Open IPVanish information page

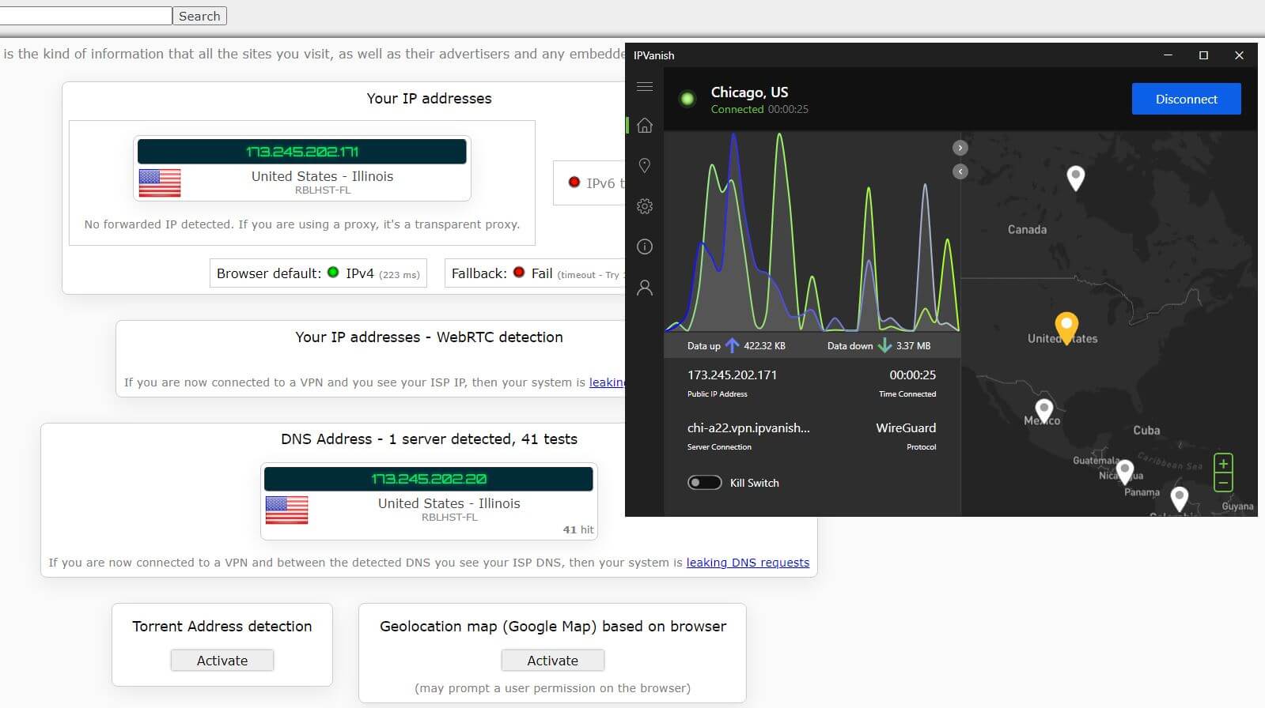[645, 247]
